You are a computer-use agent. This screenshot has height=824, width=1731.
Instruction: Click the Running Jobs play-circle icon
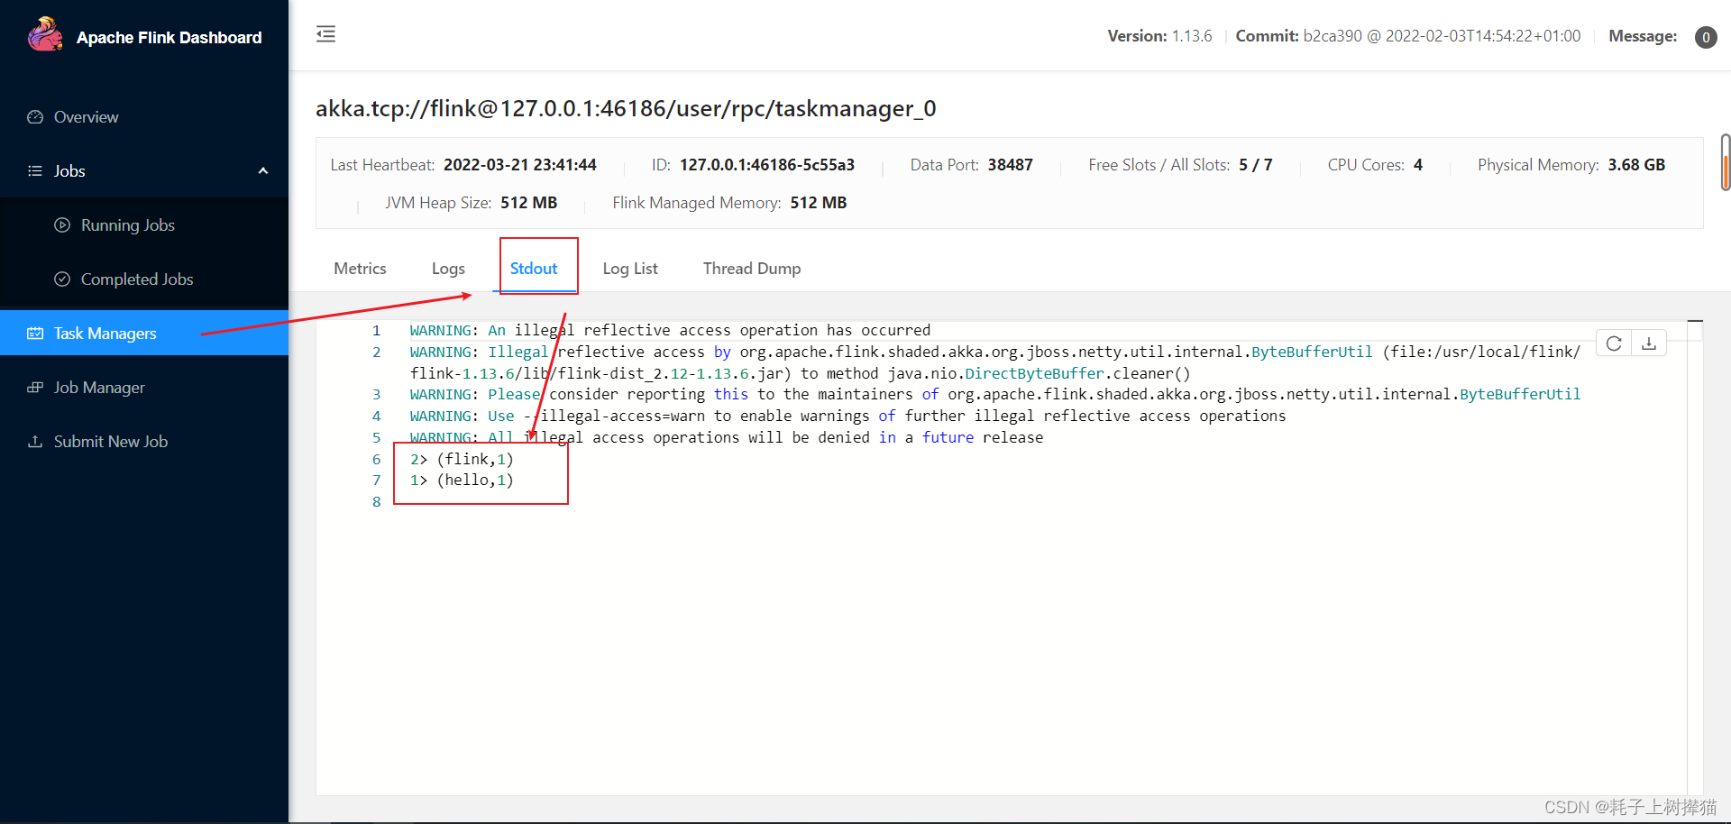[62, 225]
